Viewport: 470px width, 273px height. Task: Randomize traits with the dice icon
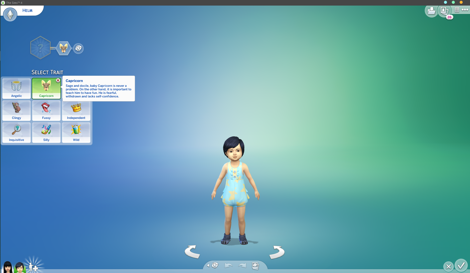pyautogui.click(x=78, y=48)
